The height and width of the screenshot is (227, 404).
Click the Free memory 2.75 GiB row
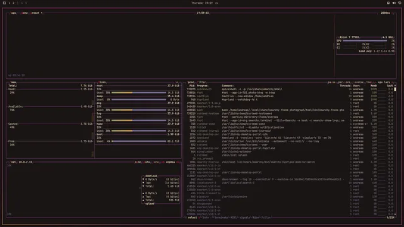point(50,141)
